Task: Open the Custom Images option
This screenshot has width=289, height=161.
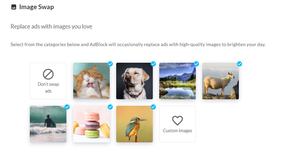Action: tap(178, 124)
